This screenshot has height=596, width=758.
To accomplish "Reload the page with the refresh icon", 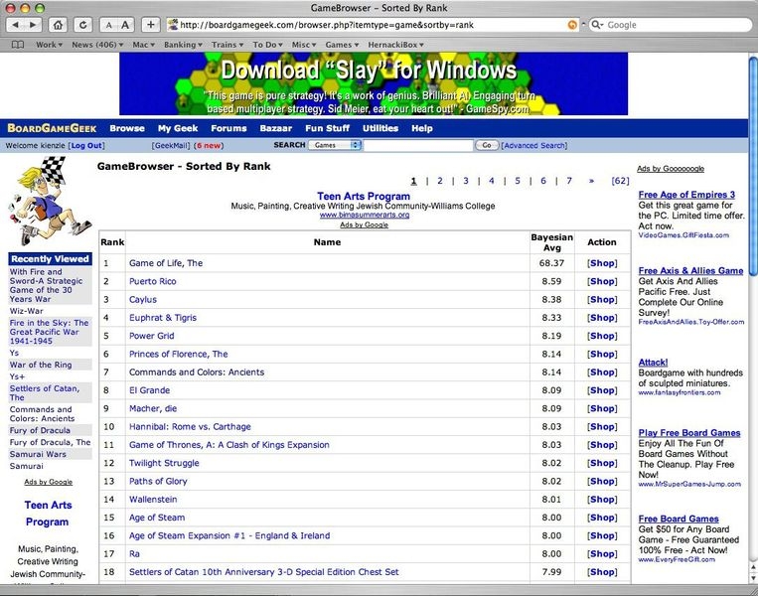I will [83, 25].
